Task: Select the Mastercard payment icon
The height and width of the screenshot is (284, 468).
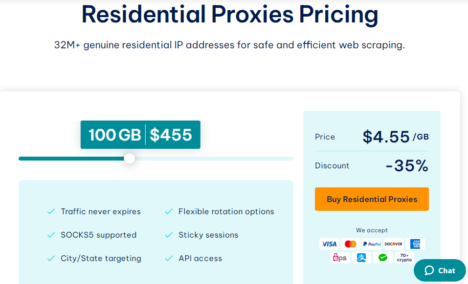Action: pos(351,244)
